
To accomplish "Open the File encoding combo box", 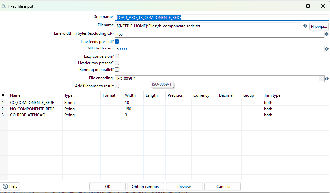I will point(219,79).
